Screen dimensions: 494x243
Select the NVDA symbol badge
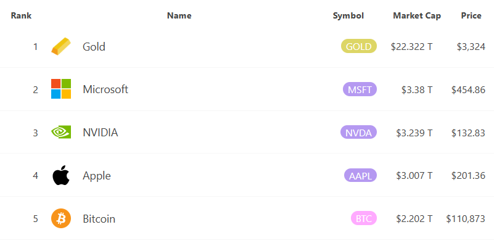[x=358, y=133]
